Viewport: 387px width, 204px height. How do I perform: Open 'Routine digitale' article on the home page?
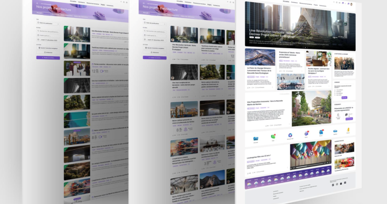click(319, 71)
